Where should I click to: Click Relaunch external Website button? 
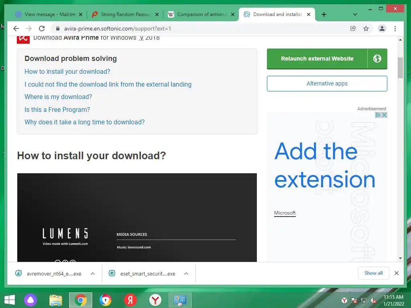[x=317, y=59]
